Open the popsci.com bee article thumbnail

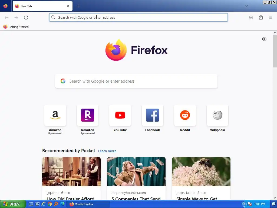(201, 171)
